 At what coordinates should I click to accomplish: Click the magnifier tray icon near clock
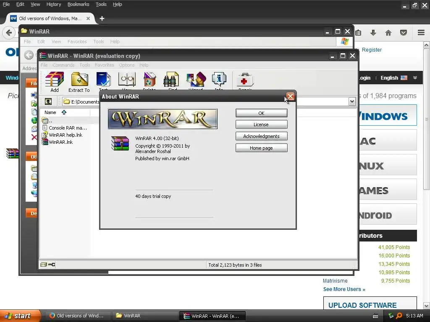399,316
